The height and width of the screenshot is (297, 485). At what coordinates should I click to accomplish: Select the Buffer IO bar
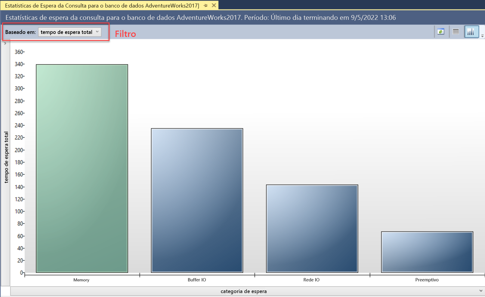tap(197, 201)
